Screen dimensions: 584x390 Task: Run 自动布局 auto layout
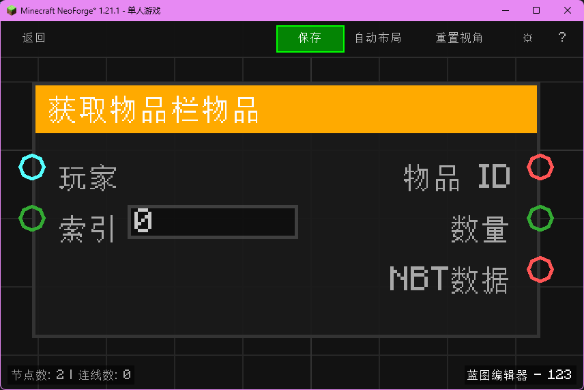pos(378,38)
